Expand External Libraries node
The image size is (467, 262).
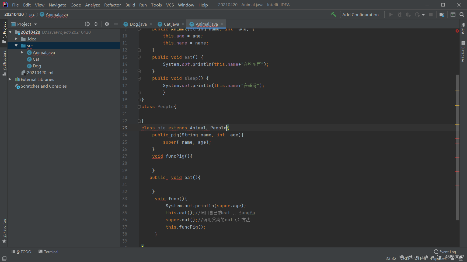[x=10, y=79]
